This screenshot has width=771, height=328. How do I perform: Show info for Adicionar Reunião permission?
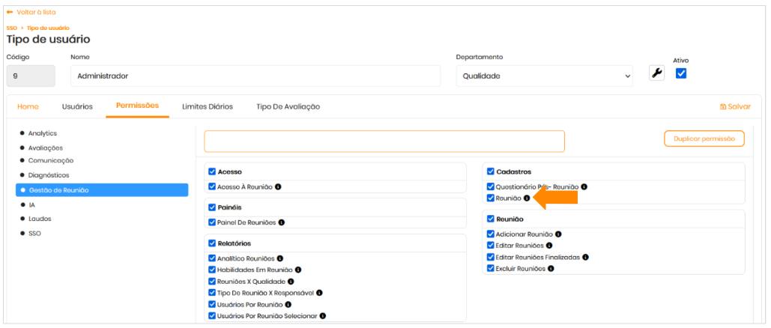point(558,234)
